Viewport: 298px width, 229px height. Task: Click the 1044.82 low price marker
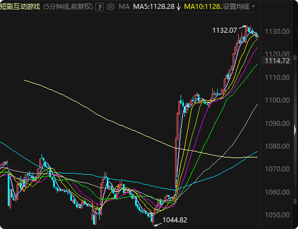click(175, 220)
